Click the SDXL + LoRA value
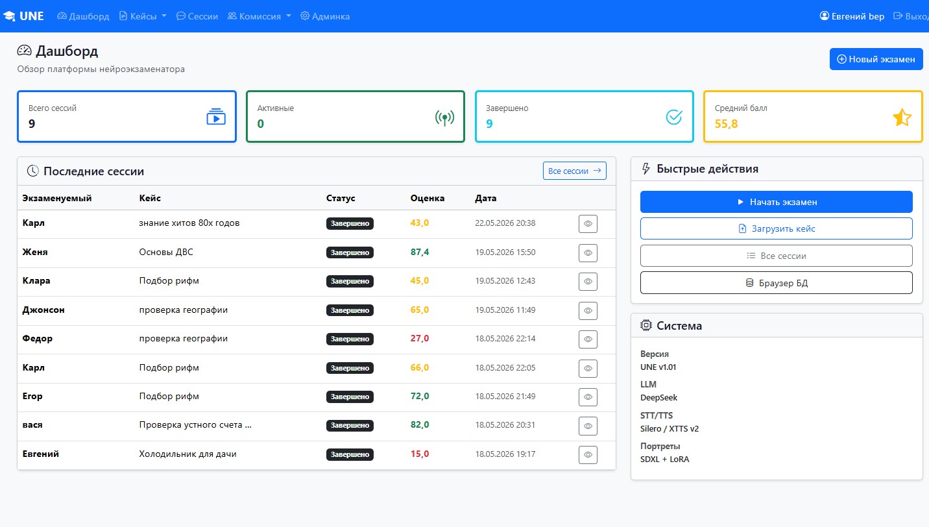 click(665, 459)
